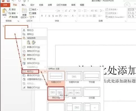Open Character Spacing (AV) dropdown
The height and width of the screenshot is (111, 136).
61,16
